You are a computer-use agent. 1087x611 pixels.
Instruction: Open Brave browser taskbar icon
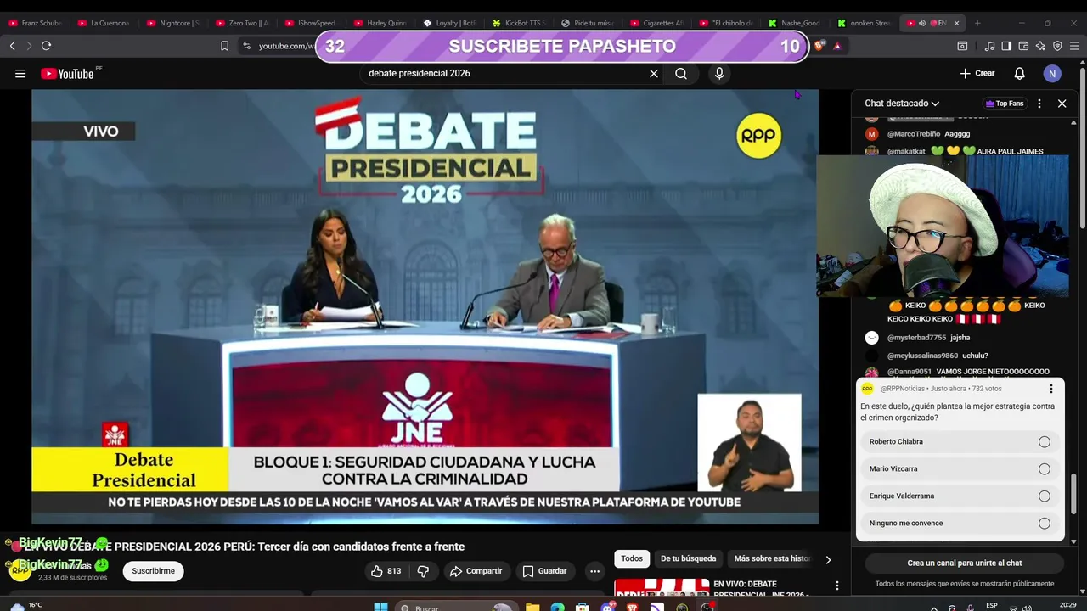(632, 607)
